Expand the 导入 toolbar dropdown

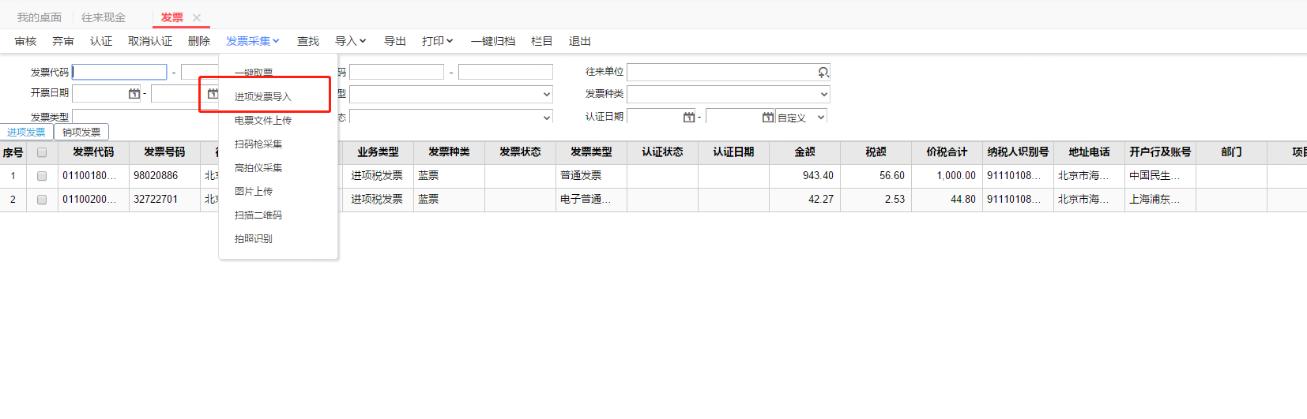[350, 41]
